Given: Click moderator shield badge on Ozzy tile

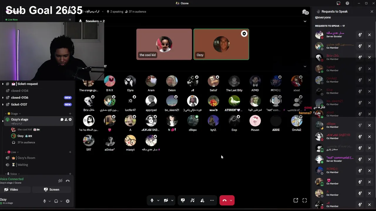Looking at the screenshot, I should click(244, 34).
